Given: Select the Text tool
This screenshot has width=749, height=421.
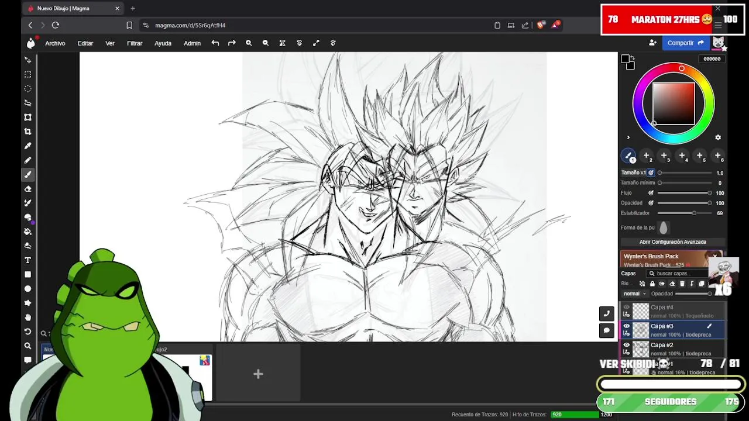Looking at the screenshot, I should [28, 260].
